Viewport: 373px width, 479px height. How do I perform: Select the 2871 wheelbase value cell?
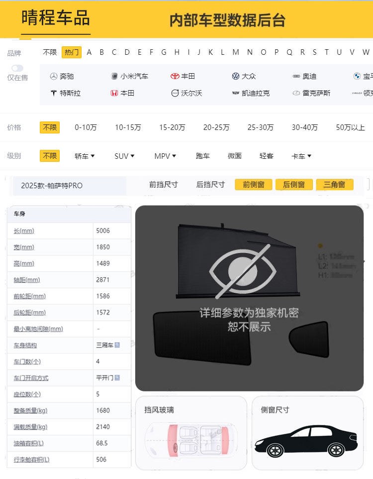[x=112, y=280]
